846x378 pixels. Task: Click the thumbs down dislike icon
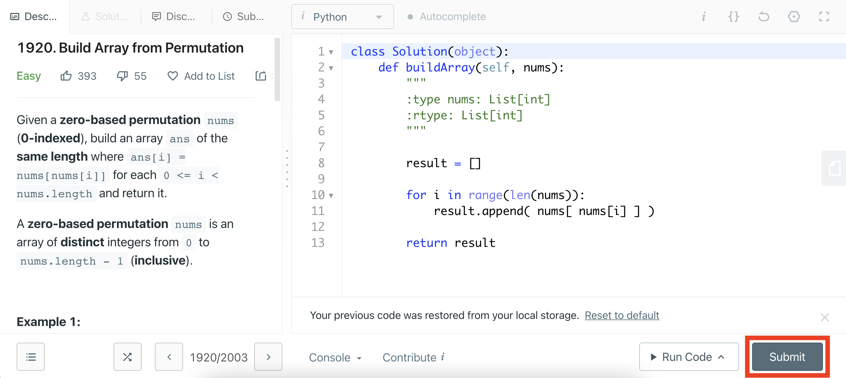(x=122, y=76)
